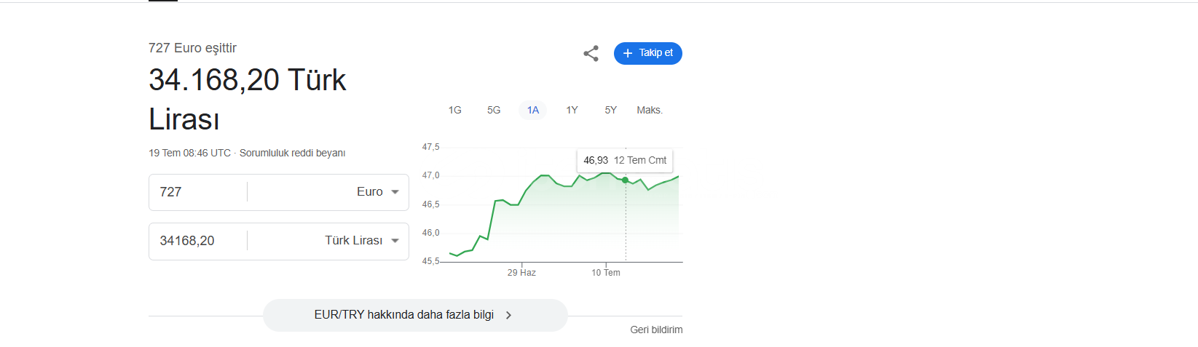Click the green data point on chart
Viewport: 1198px width, 347px height.
pos(625,180)
